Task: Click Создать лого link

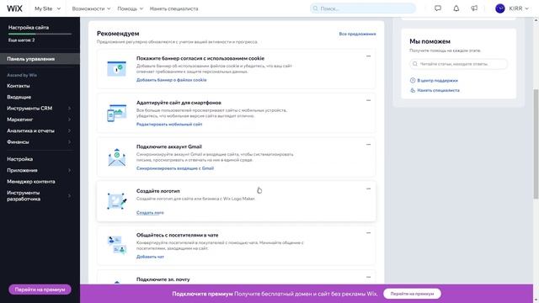Action: [150, 213]
